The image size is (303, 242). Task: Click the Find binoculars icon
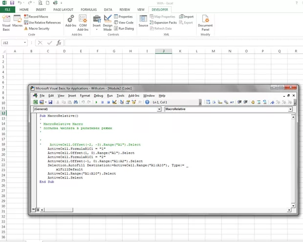tap(76, 102)
